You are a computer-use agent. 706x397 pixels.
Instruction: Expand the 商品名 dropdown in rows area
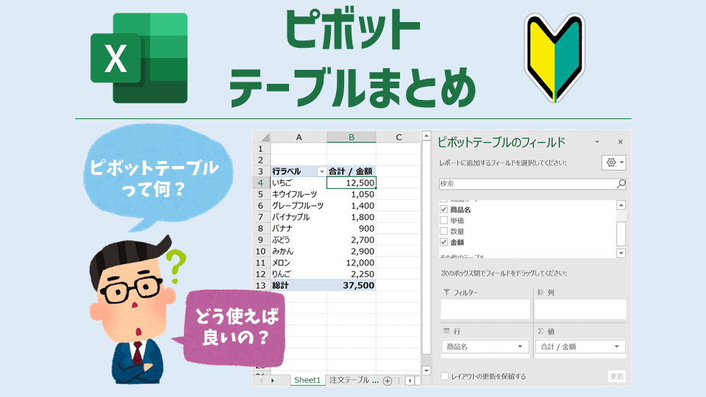pos(521,346)
